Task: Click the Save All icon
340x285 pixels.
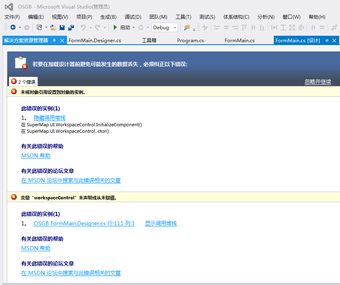Action: (71, 27)
